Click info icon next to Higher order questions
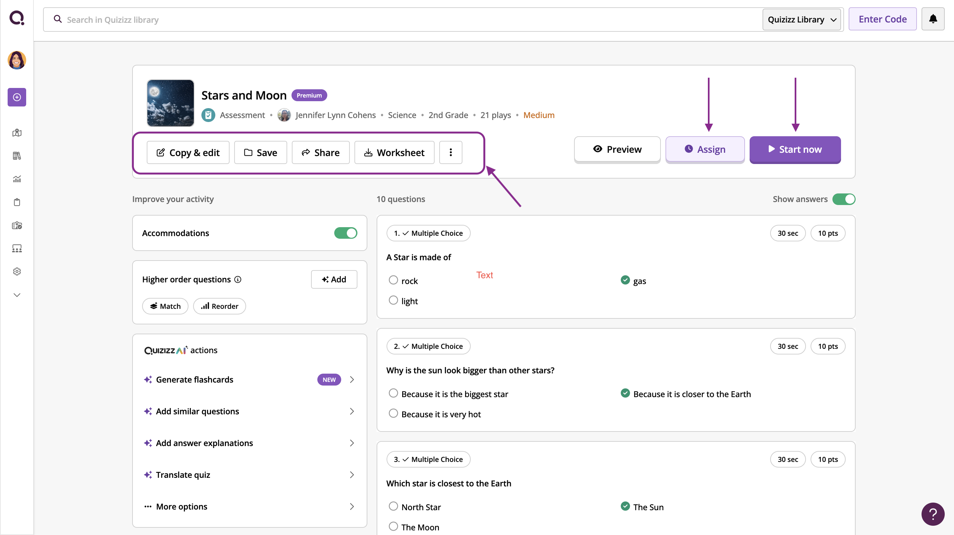 tap(238, 279)
